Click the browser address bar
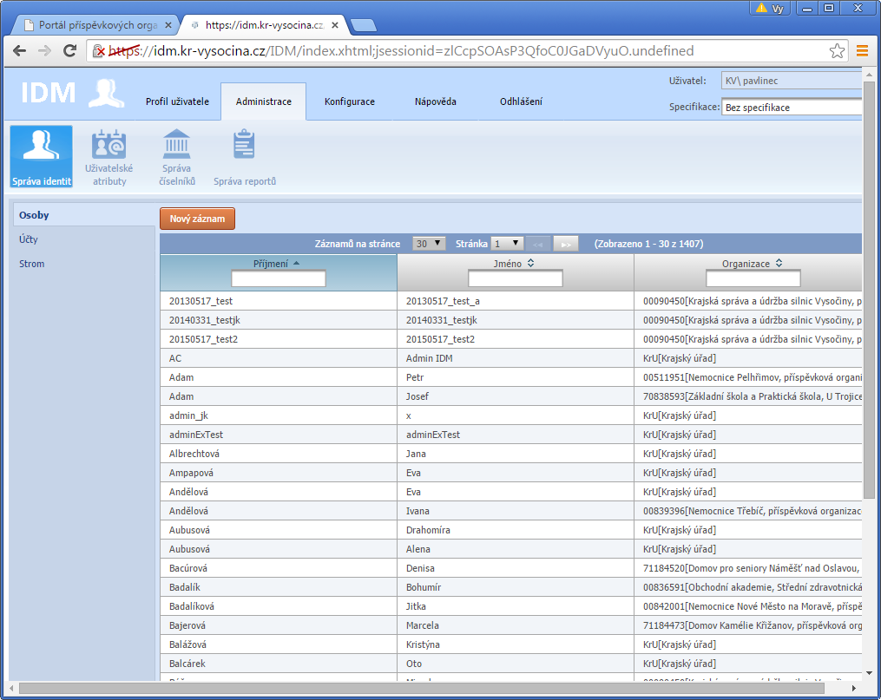The width and height of the screenshot is (881, 700). pyautogui.click(x=466, y=51)
